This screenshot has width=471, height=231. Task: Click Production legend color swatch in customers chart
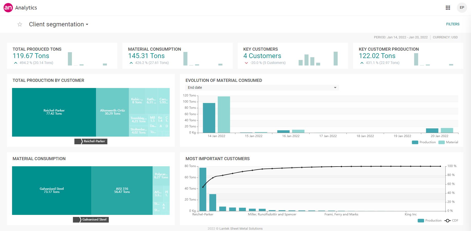click(x=421, y=221)
